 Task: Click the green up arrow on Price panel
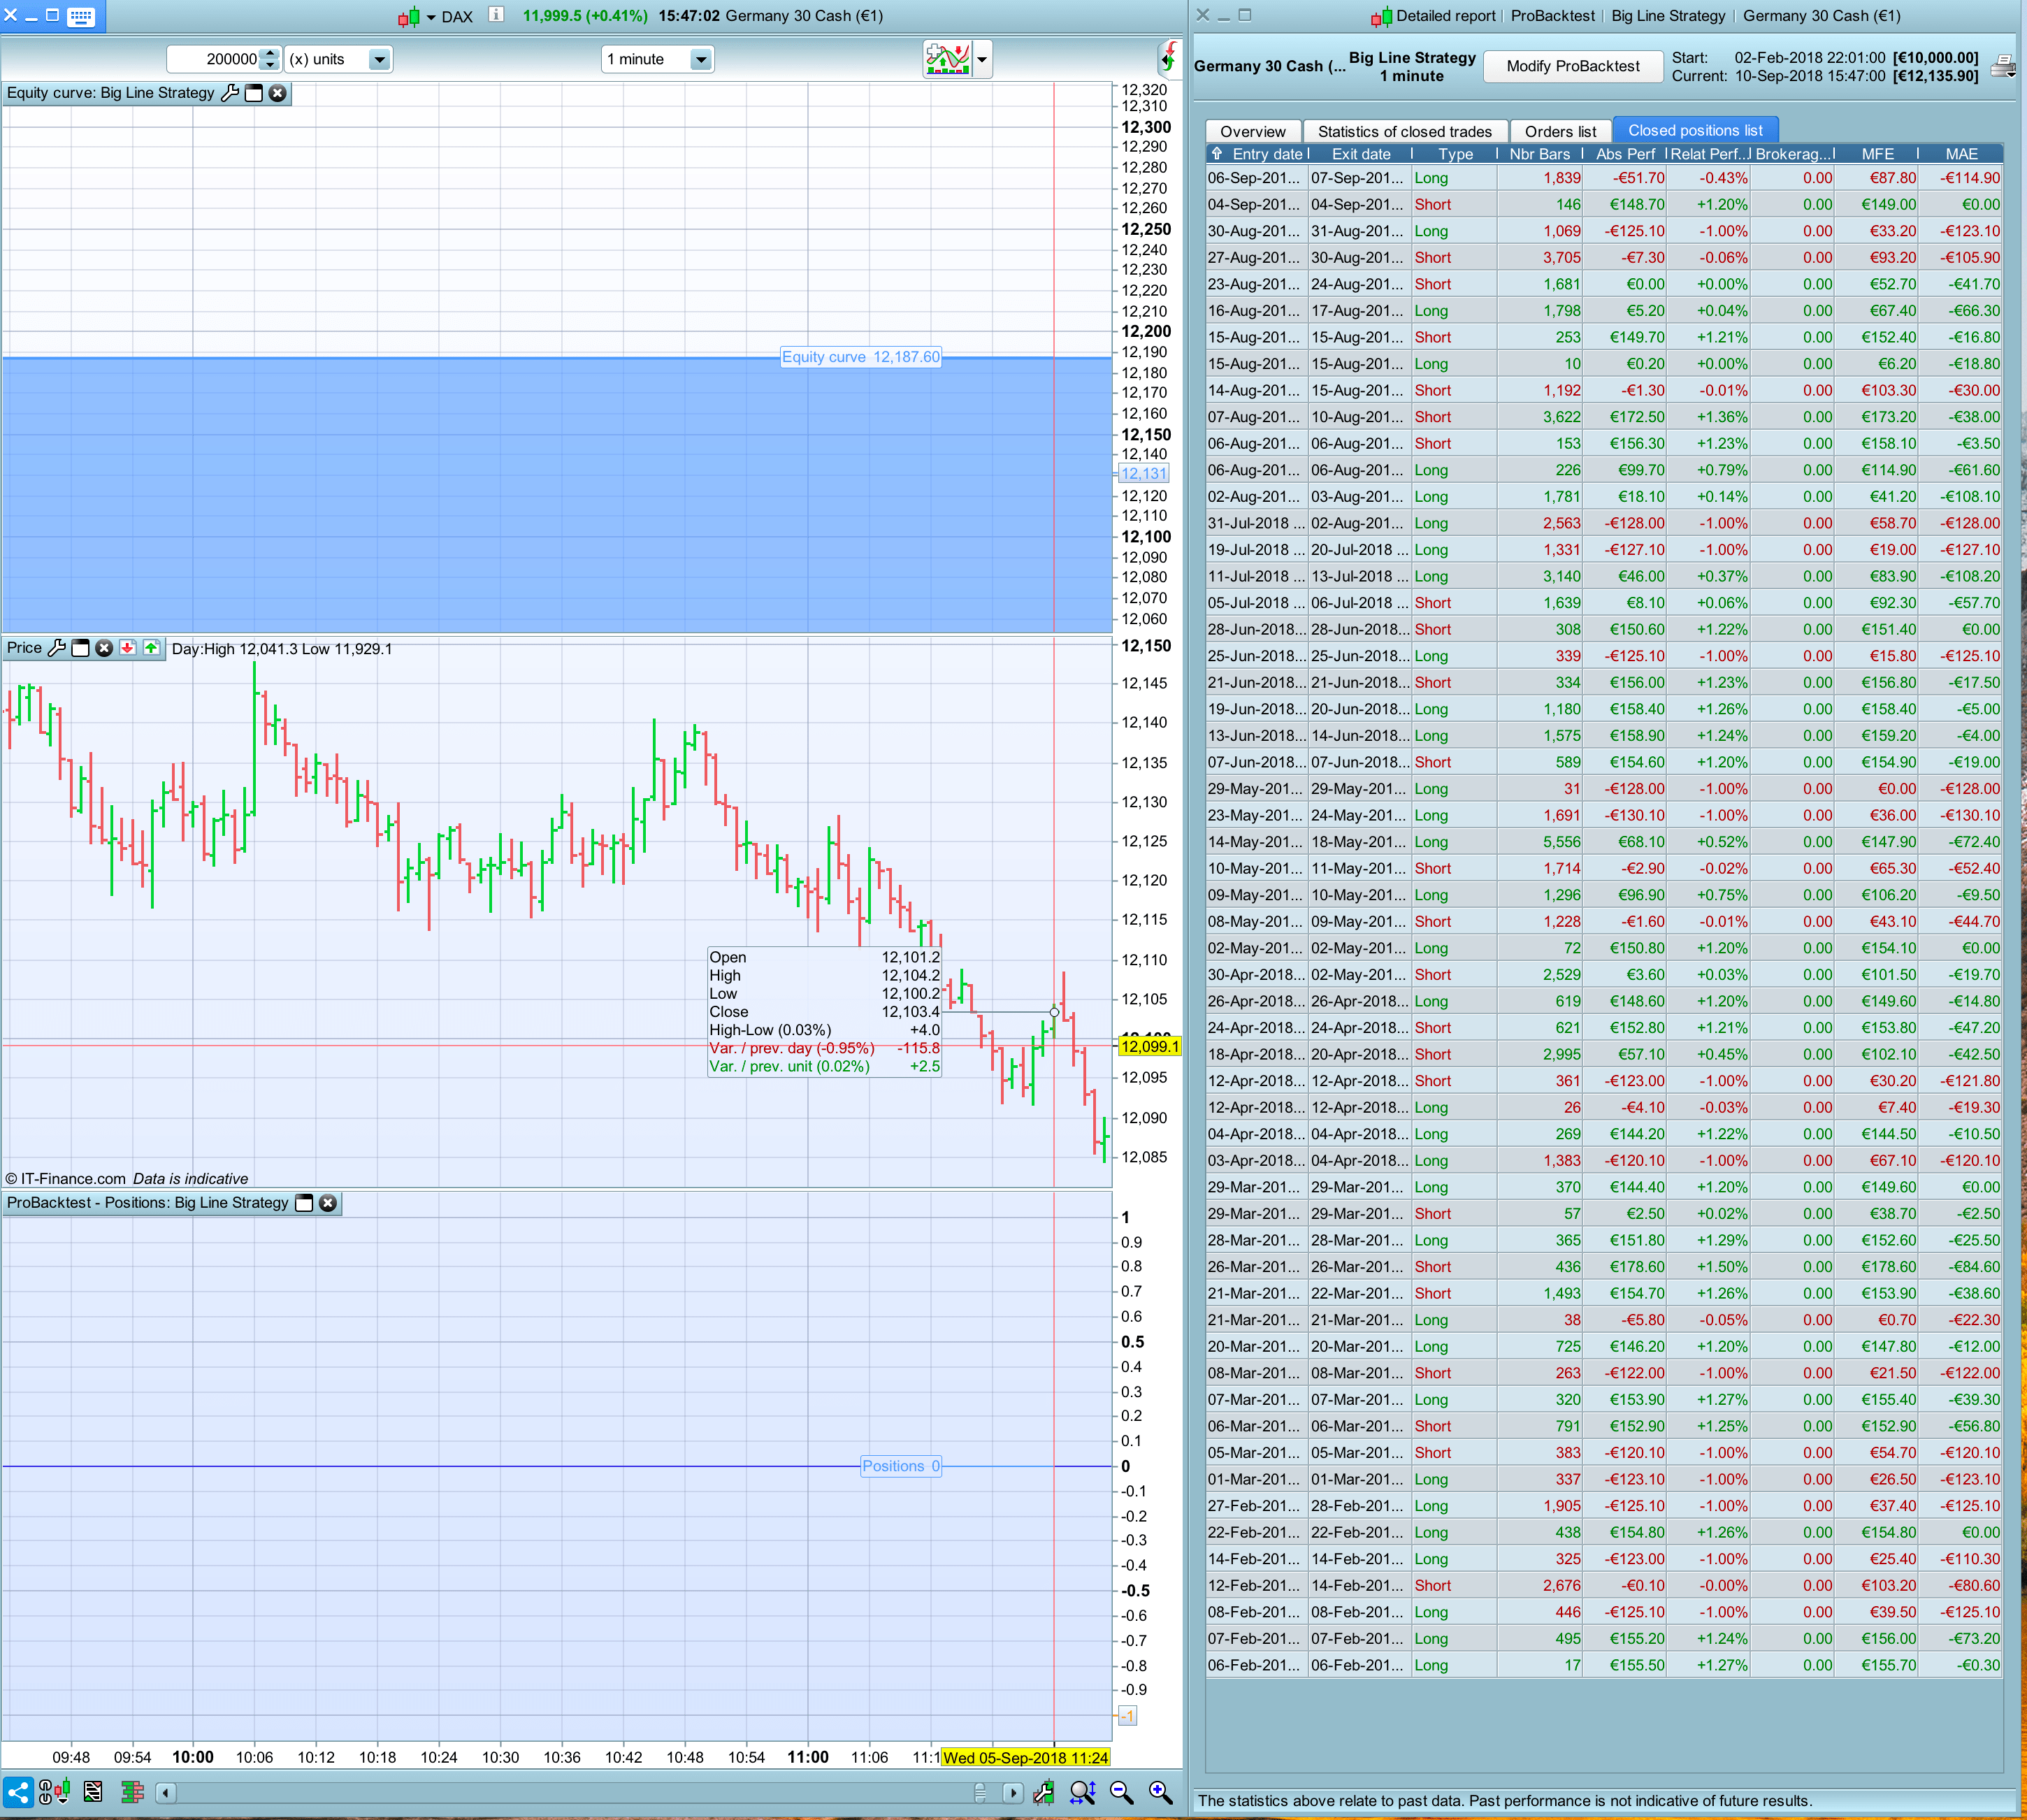click(151, 648)
